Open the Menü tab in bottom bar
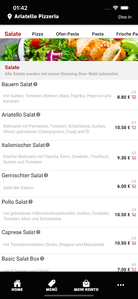Image resolution: width=138 pixels, height=299 pixels. [x=51, y=286]
